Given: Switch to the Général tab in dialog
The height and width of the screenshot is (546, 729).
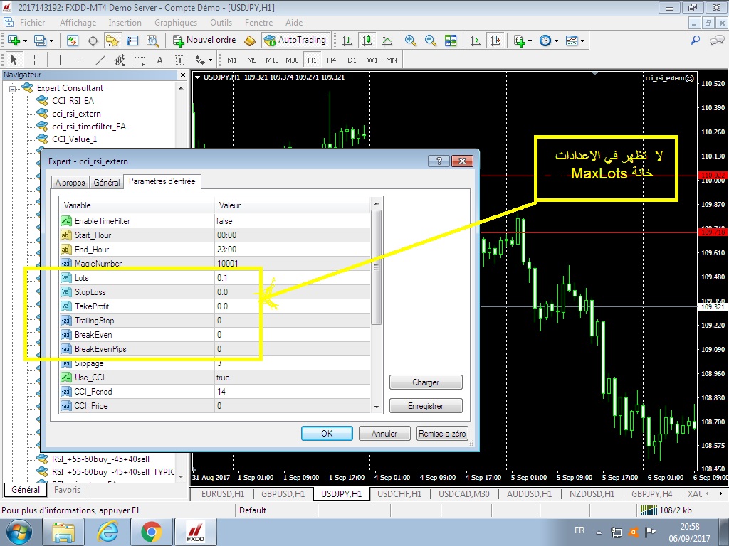Looking at the screenshot, I should coord(107,183).
